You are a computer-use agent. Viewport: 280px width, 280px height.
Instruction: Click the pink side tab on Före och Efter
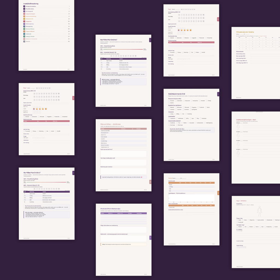point(150,182)
